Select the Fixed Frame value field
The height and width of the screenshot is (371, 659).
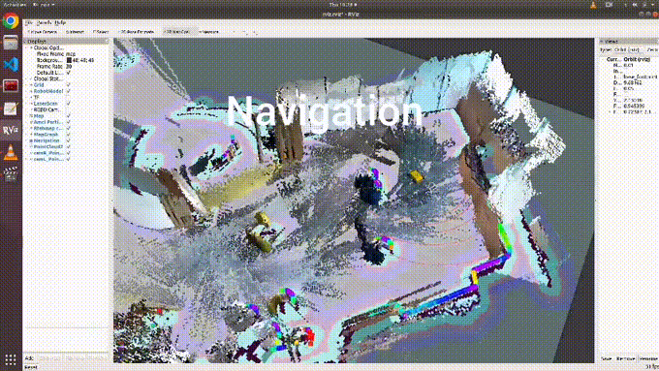point(87,54)
